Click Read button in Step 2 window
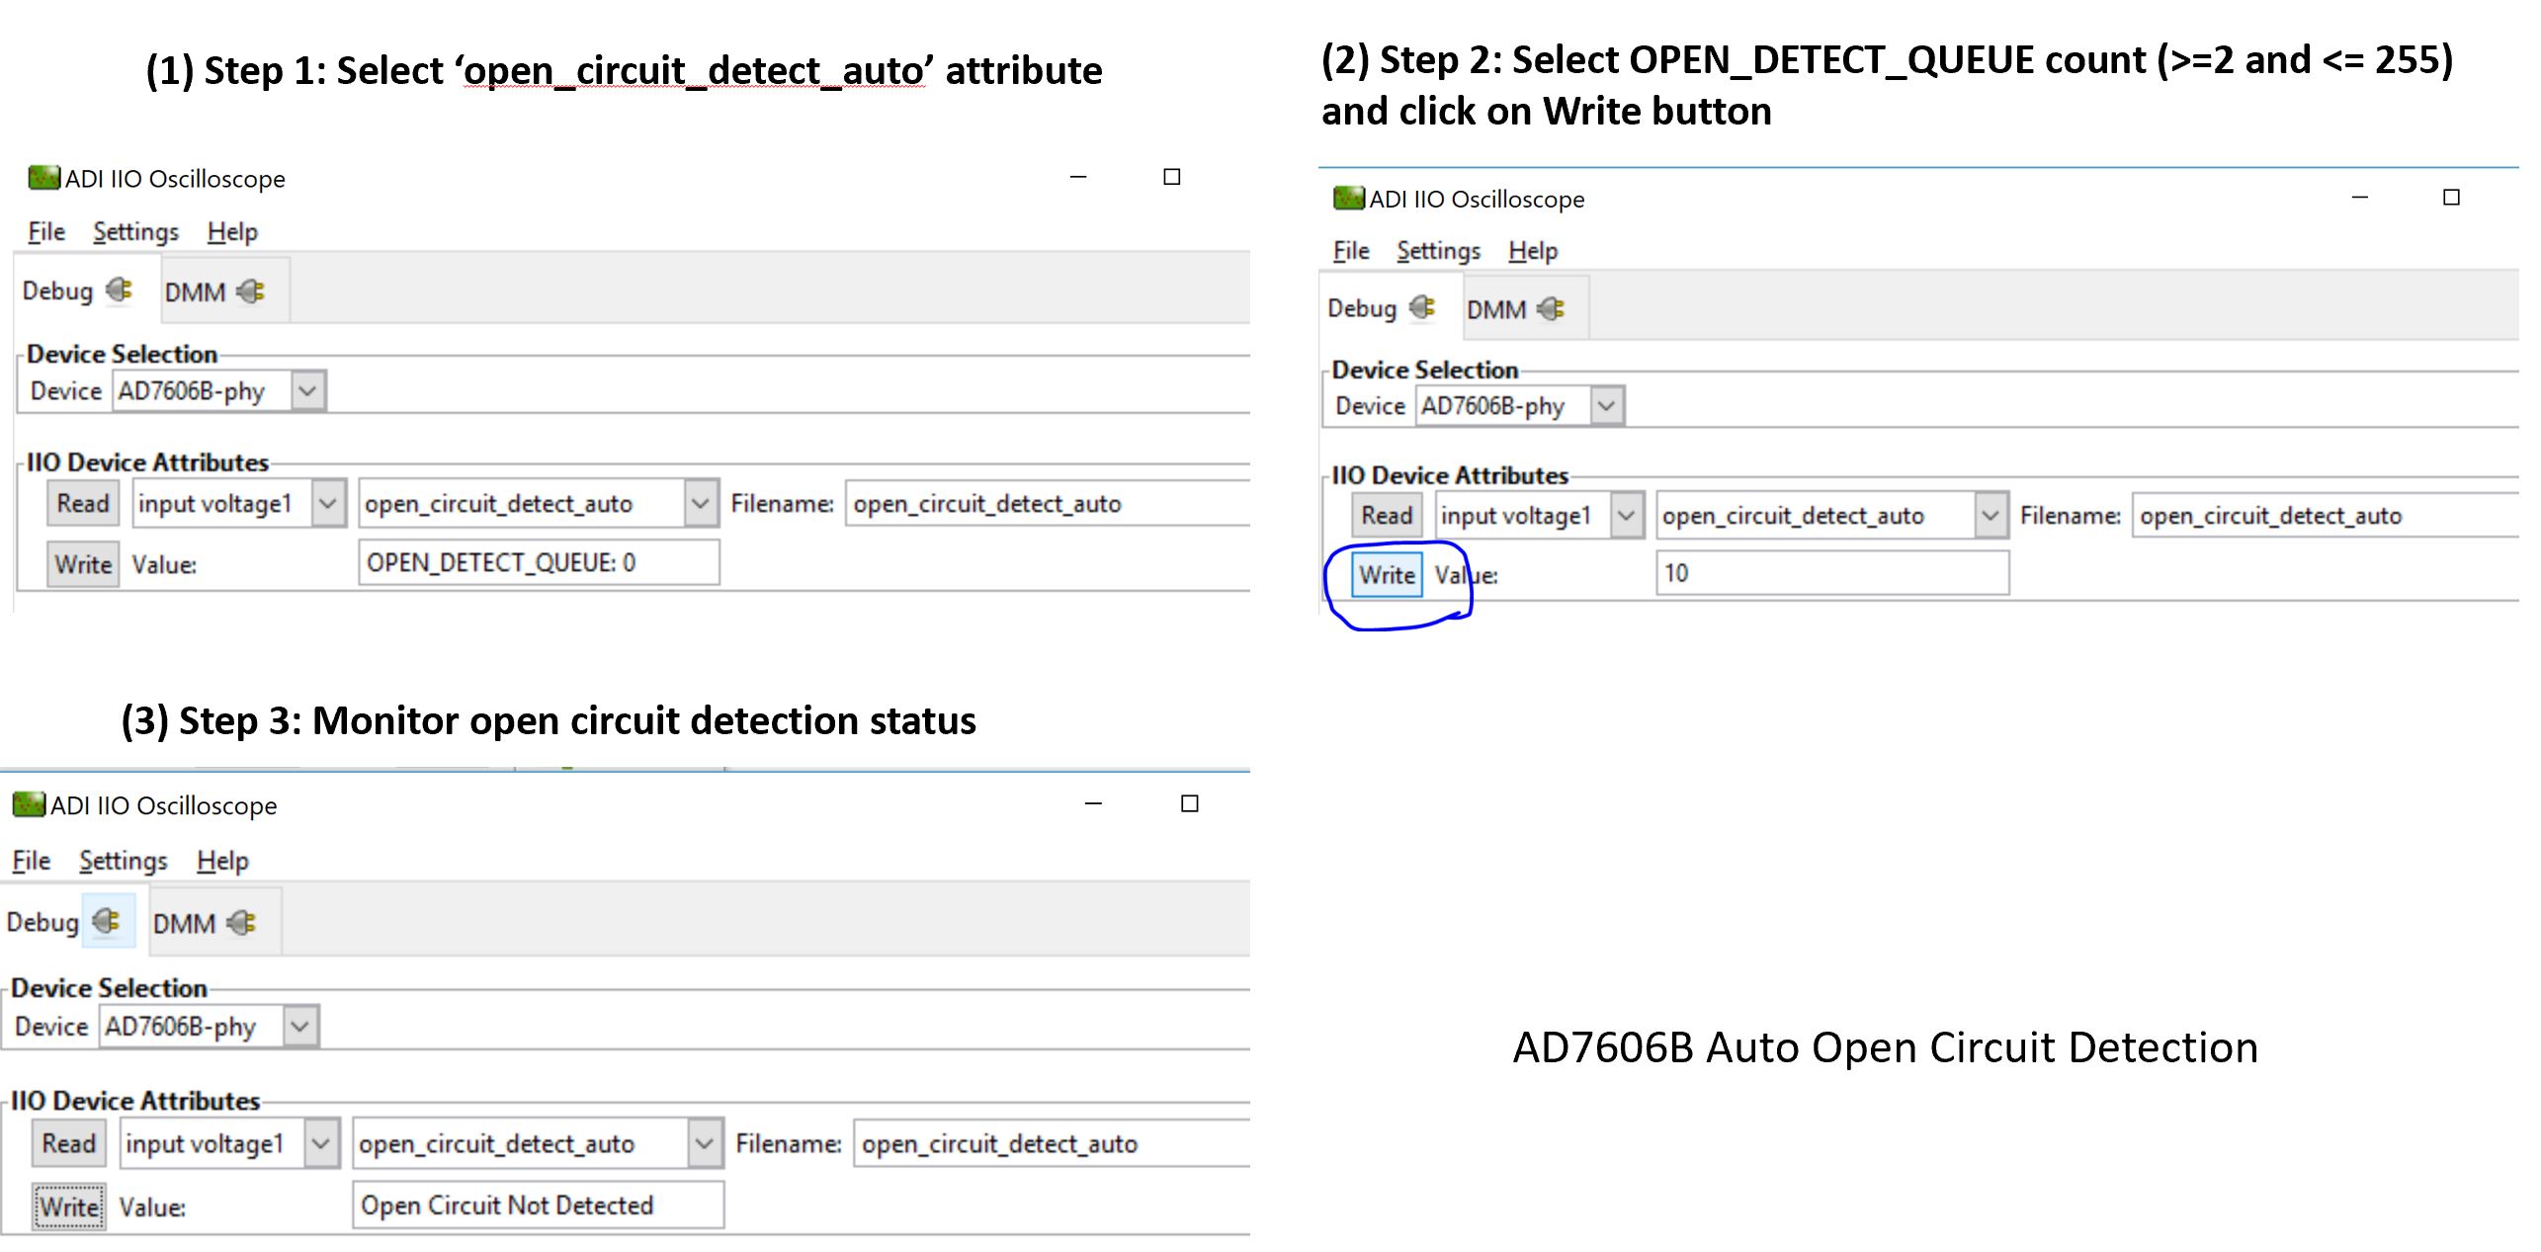 pos(1387,515)
